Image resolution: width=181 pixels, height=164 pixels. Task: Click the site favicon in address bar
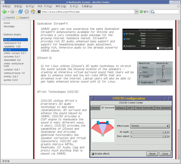point(39,12)
